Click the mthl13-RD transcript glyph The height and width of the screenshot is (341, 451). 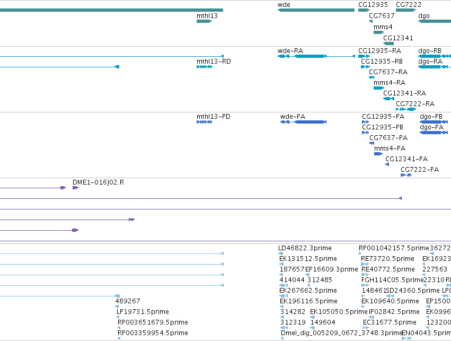point(205,67)
